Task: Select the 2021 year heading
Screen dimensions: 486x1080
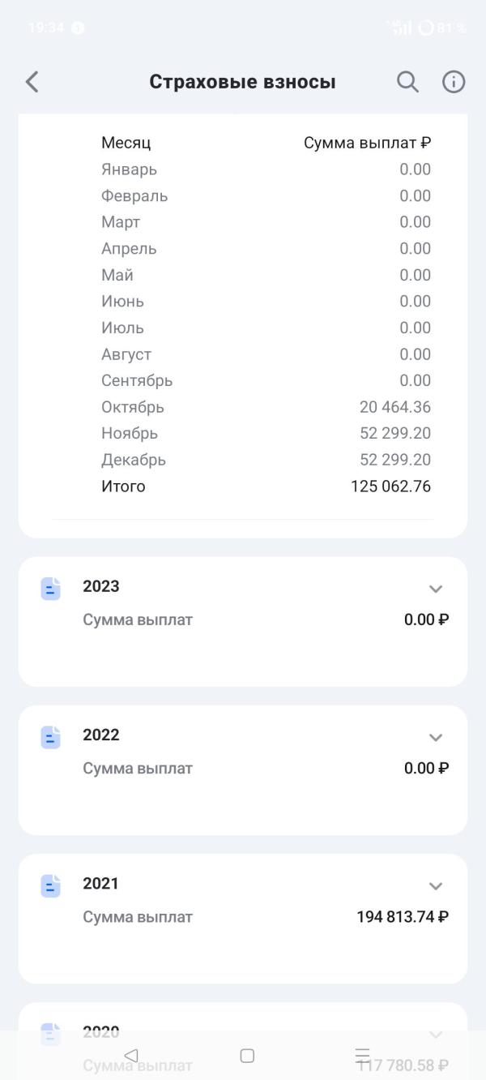Action: 100,883
